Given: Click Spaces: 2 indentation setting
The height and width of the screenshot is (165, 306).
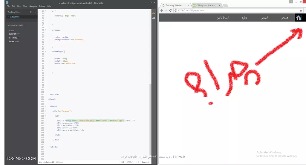Looking at the screenshot, I should (146, 162).
